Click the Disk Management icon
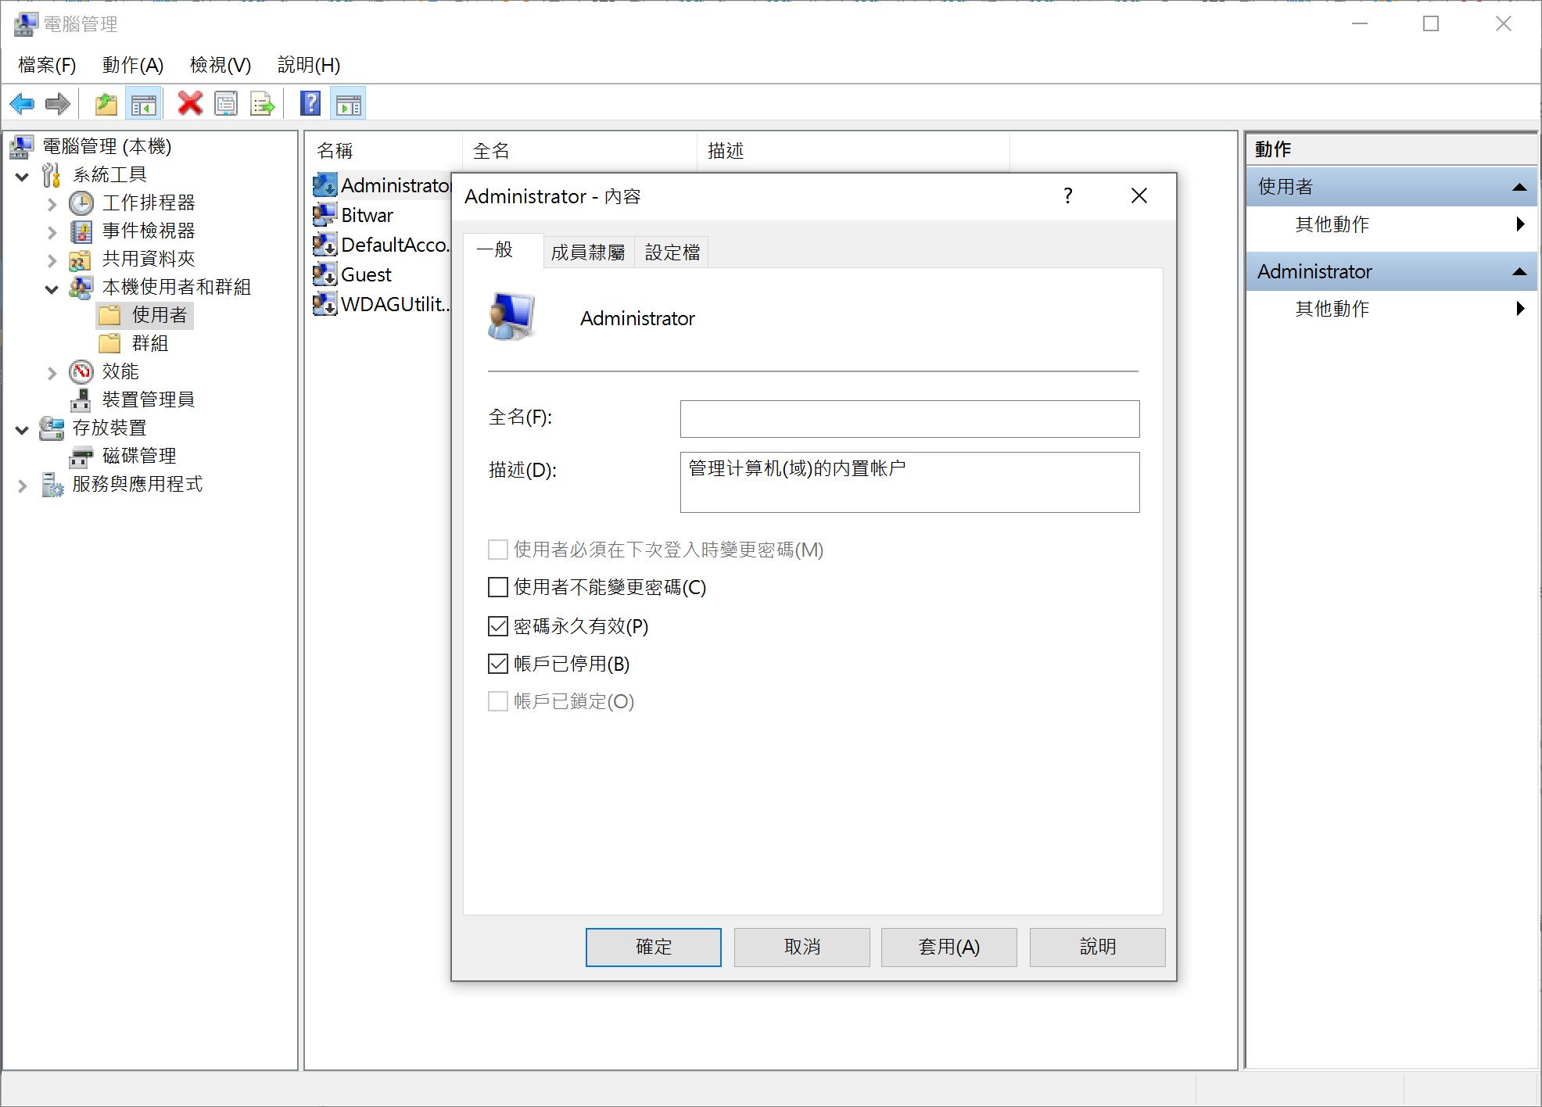The width and height of the screenshot is (1542, 1107). point(81,457)
